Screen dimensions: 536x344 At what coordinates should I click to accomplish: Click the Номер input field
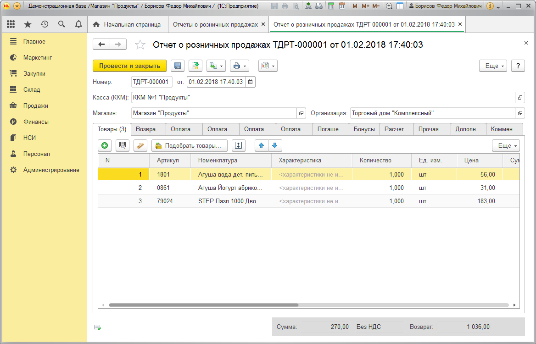pyautogui.click(x=152, y=82)
